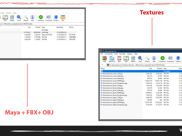Click the Find magnifier in the Textures archive window

click(140, 59)
